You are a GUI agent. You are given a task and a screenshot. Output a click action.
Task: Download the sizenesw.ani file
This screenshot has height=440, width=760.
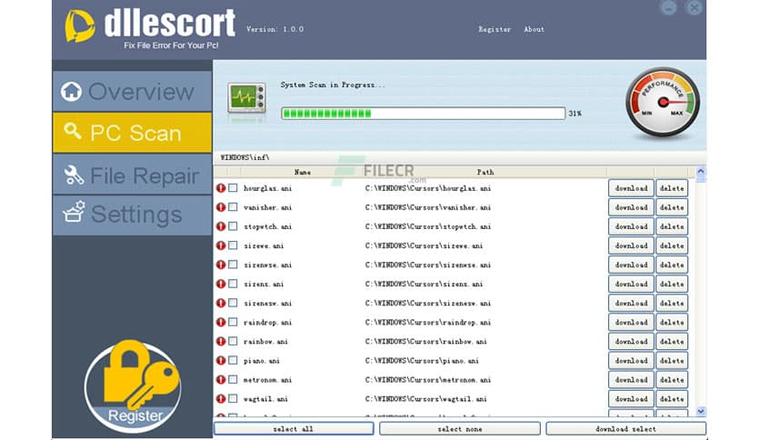631,303
